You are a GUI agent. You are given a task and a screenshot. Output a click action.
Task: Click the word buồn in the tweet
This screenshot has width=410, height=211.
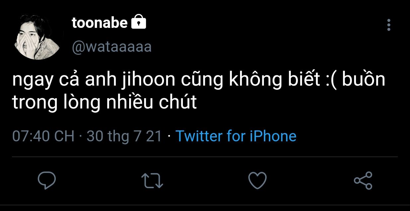(x=364, y=81)
